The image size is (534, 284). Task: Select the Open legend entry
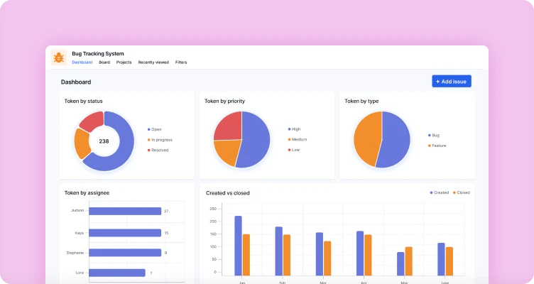pos(154,129)
